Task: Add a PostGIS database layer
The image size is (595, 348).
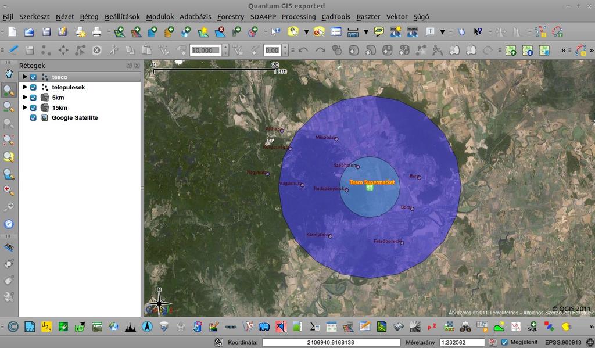Action: click(153, 32)
